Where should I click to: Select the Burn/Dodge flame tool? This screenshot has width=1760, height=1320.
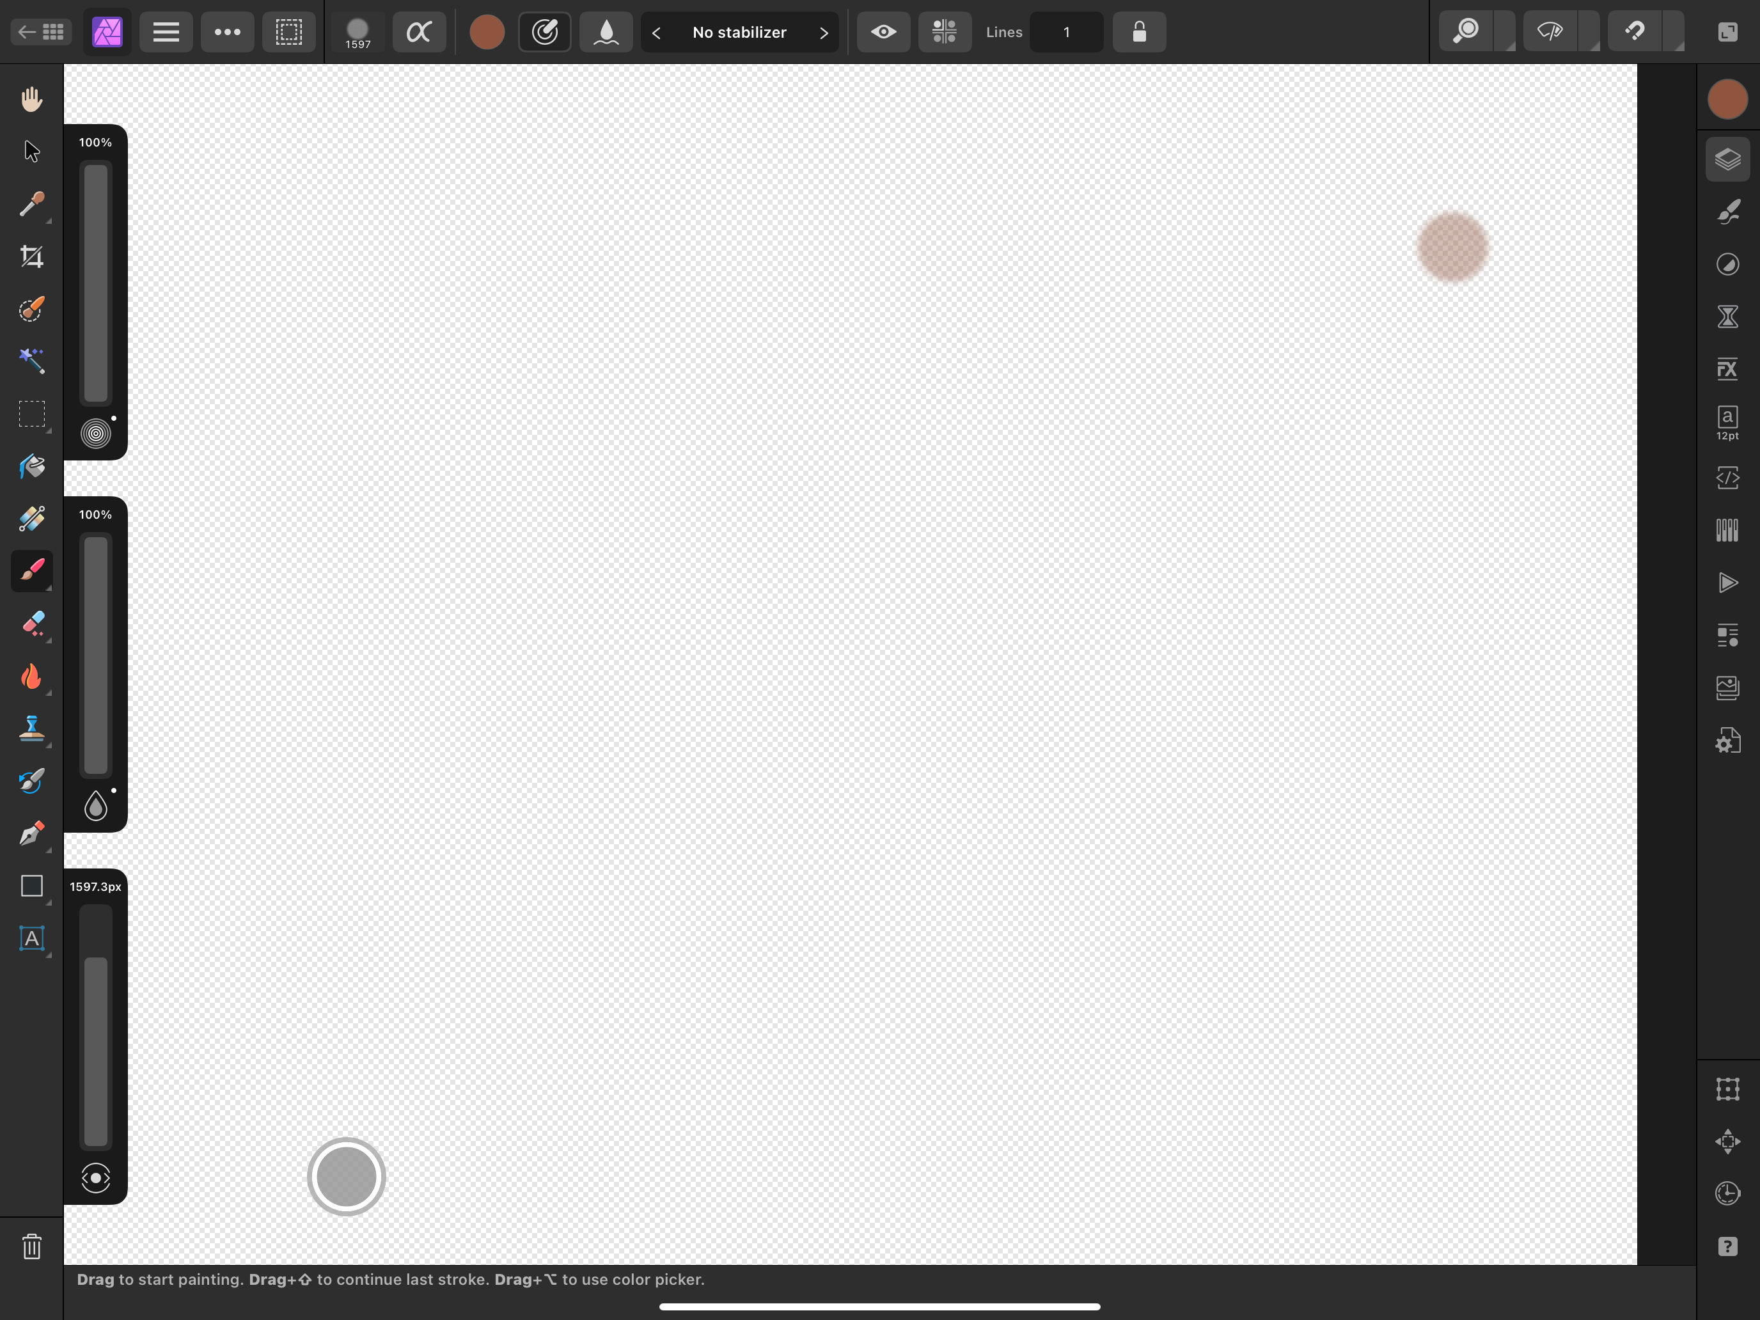click(32, 677)
